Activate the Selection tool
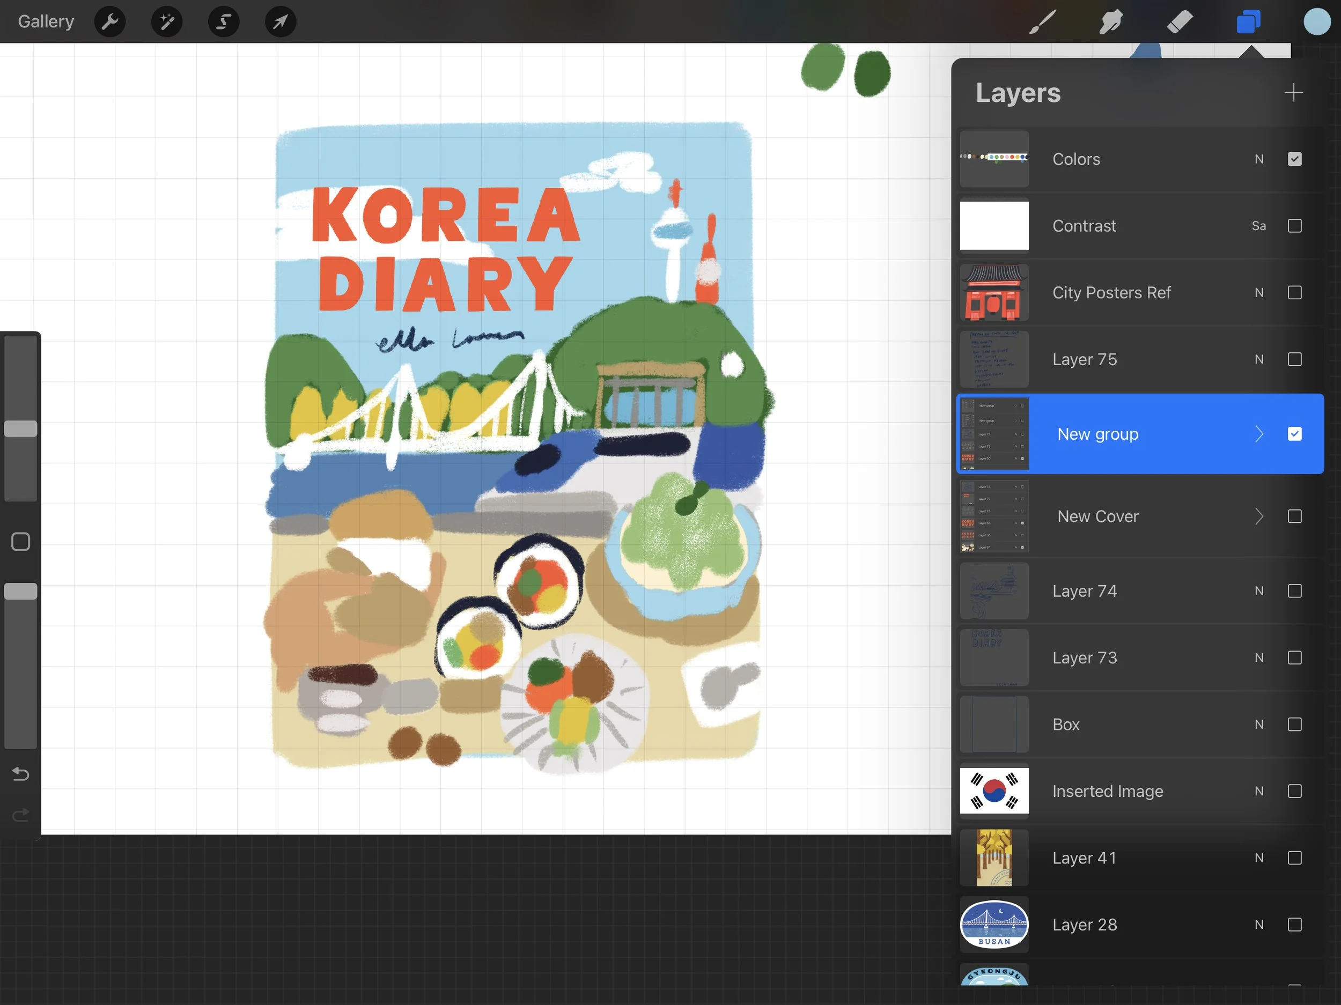This screenshot has width=1341, height=1005. coord(223,23)
